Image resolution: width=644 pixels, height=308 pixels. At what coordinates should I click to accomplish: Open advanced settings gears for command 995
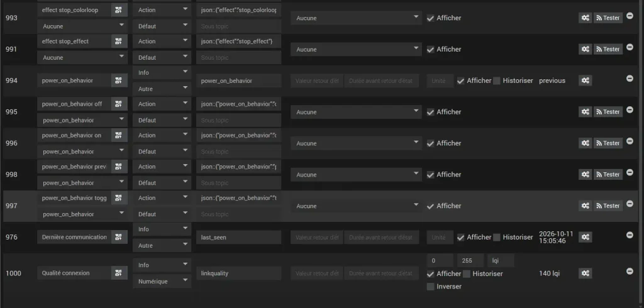pos(586,112)
